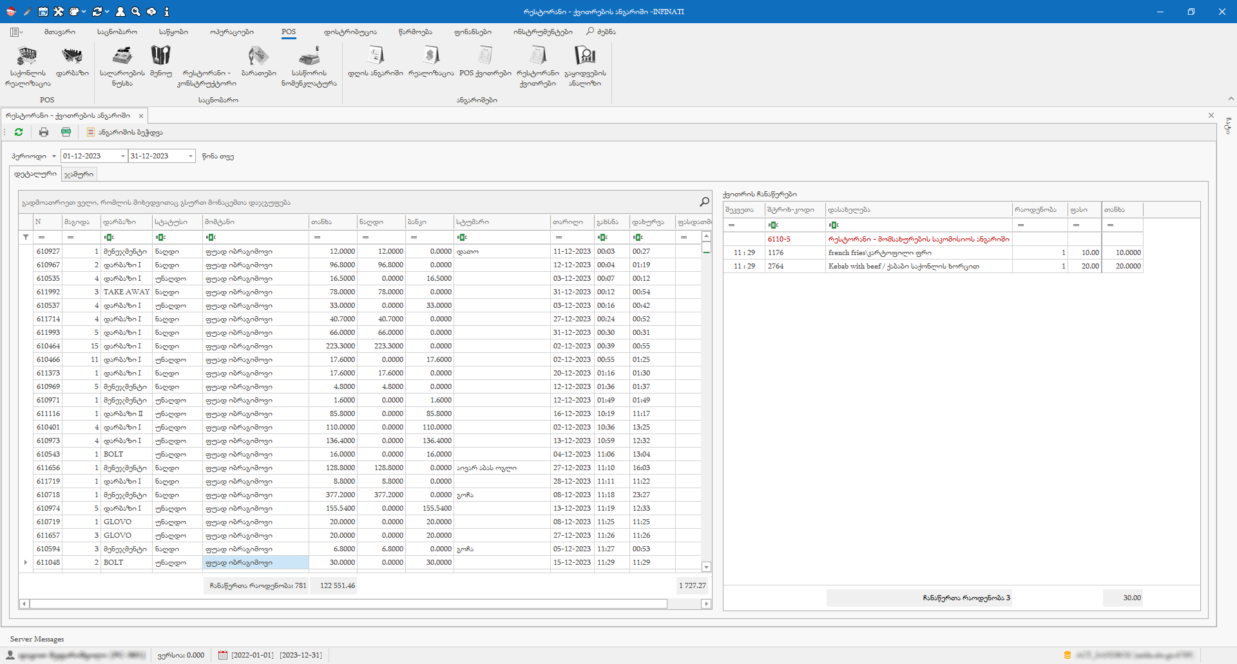Click the ანგარიშის ბეჭდვა print button
1237x664 pixels.
[125, 132]
